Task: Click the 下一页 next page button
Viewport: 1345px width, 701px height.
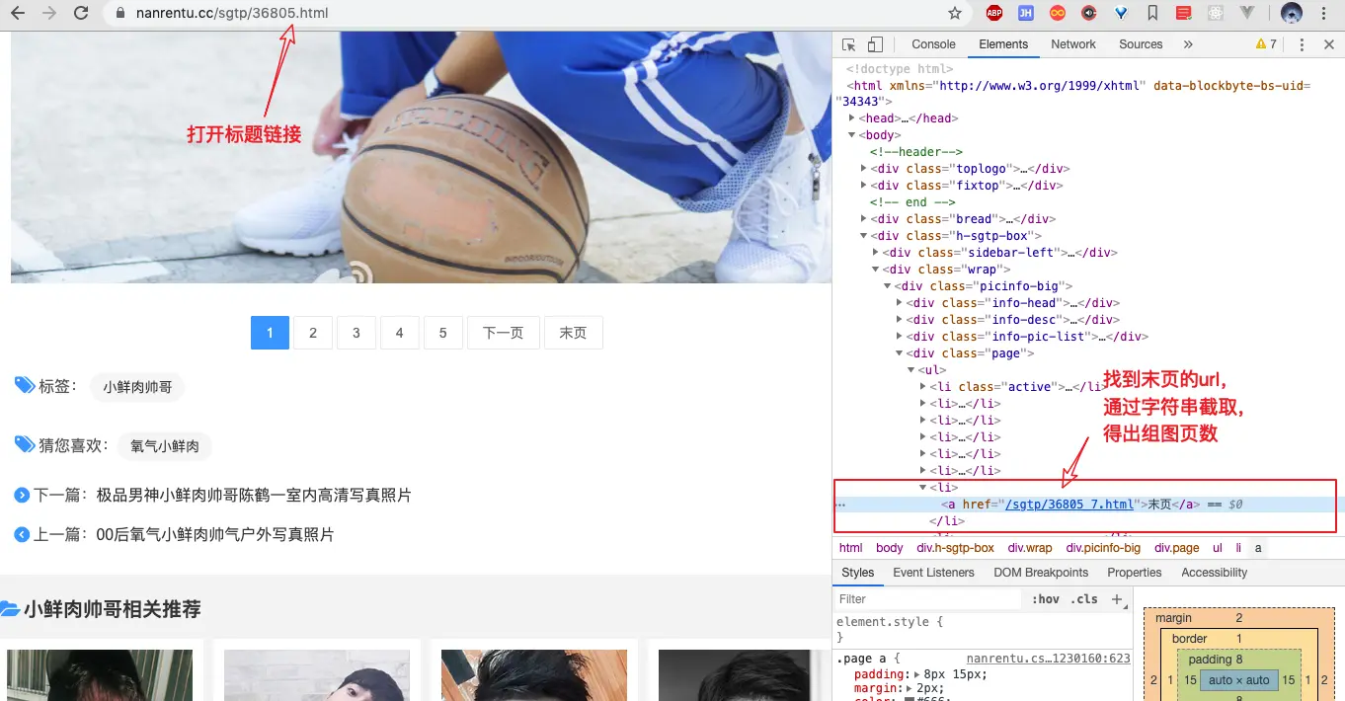Action: (x=503, y=333)
